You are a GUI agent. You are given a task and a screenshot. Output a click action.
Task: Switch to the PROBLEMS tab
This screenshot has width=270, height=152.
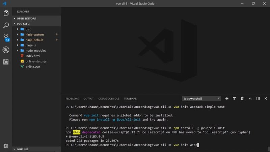[72, 99]
